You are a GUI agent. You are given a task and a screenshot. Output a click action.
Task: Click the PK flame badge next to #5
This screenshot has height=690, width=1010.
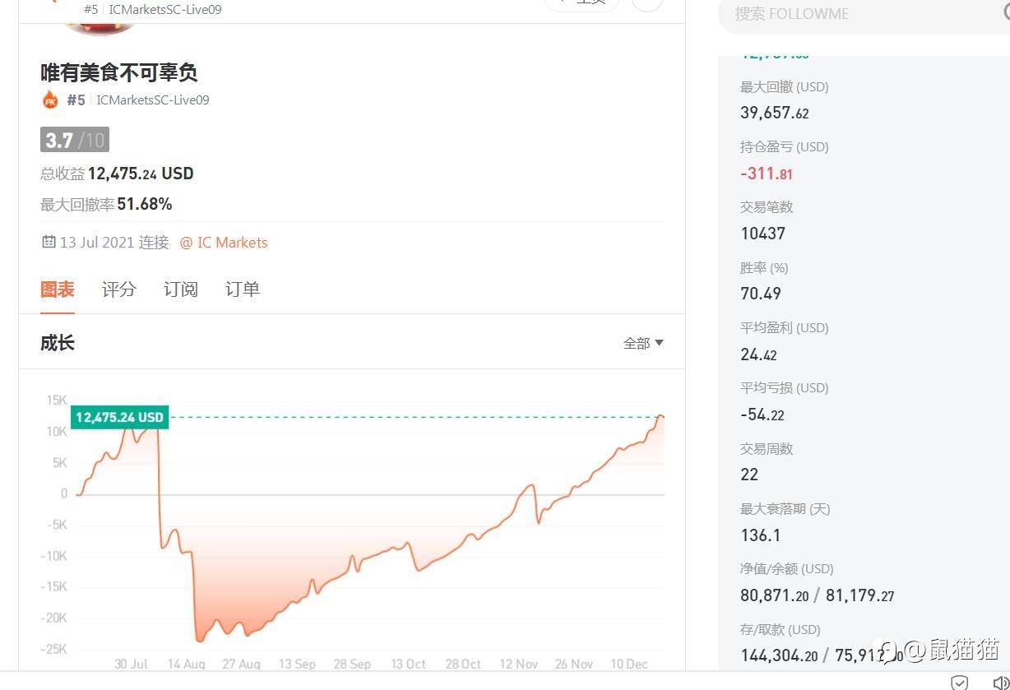point(49,100)
